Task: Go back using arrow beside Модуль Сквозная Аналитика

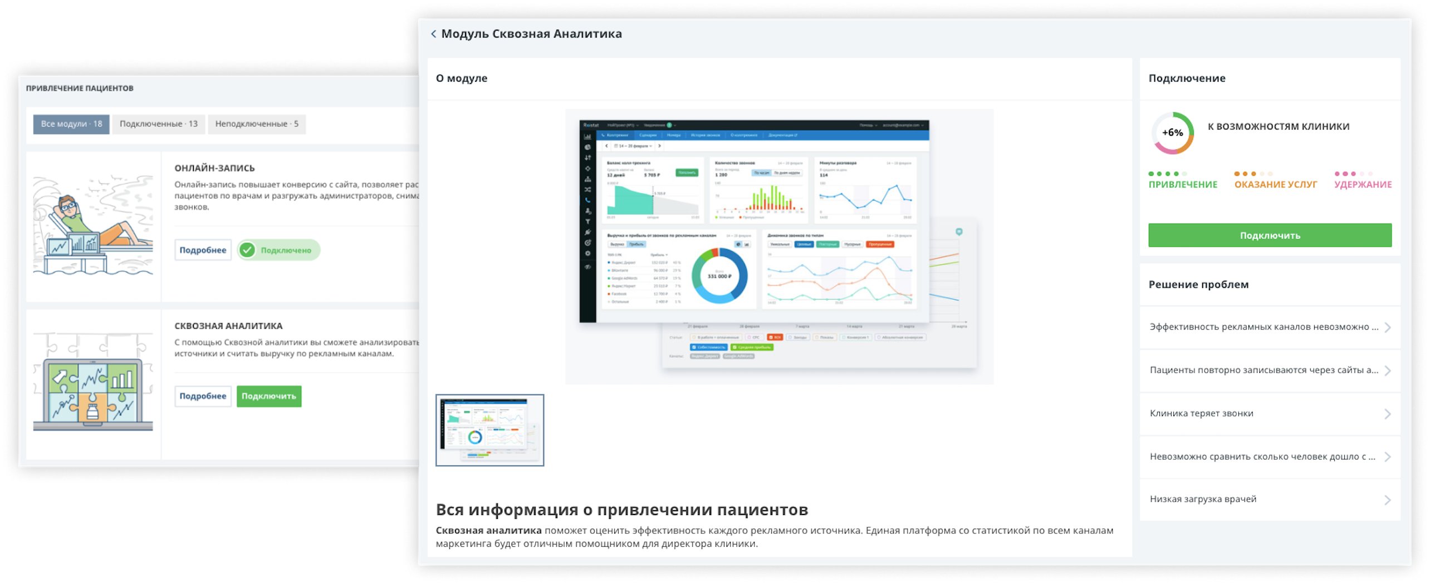Action: point(433,34)
